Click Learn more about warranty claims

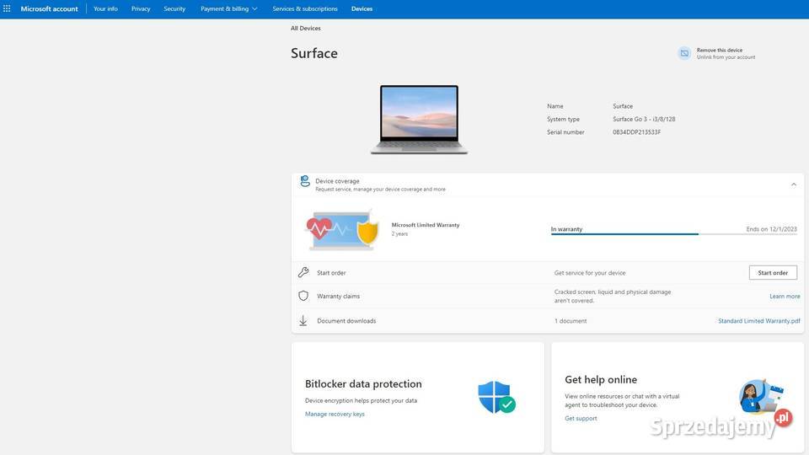(x=785, y=296)
